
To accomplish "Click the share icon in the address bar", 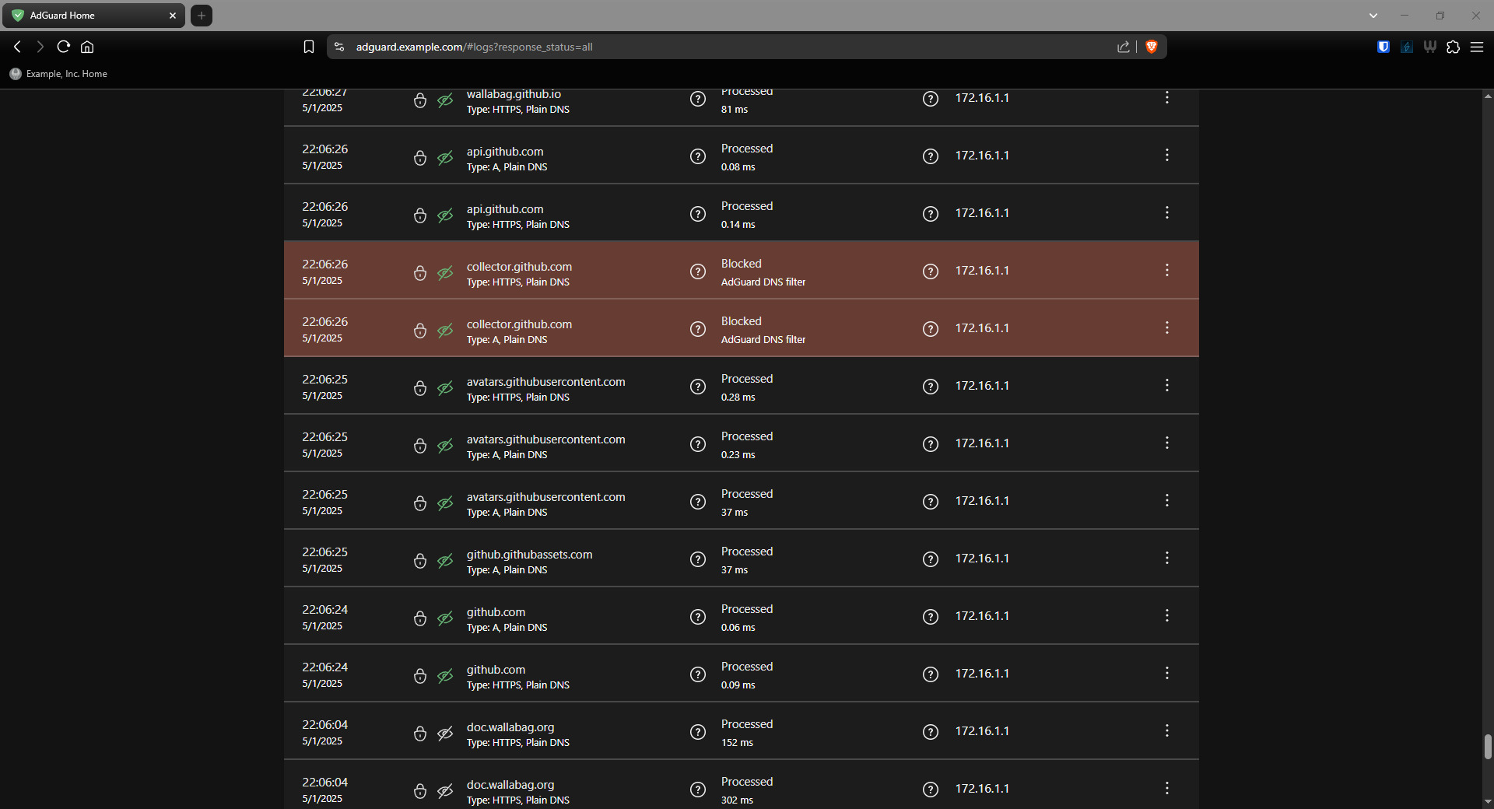I will tap(1124, 47).
